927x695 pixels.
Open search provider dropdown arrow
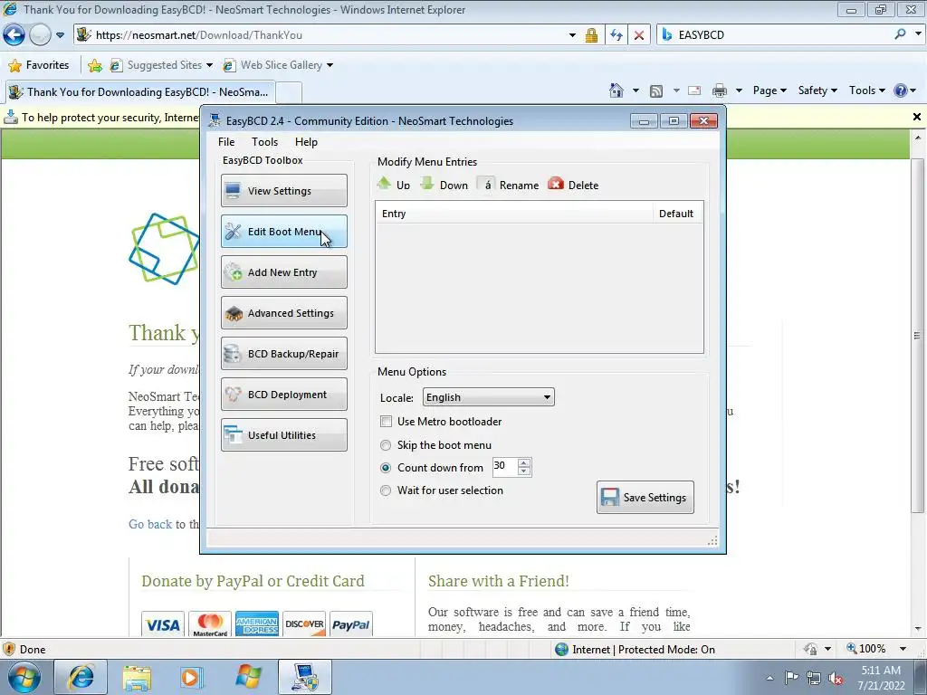pos(918,34)
